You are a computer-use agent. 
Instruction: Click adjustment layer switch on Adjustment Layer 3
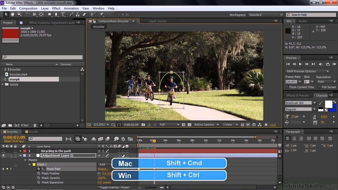[x=123, y=156]
